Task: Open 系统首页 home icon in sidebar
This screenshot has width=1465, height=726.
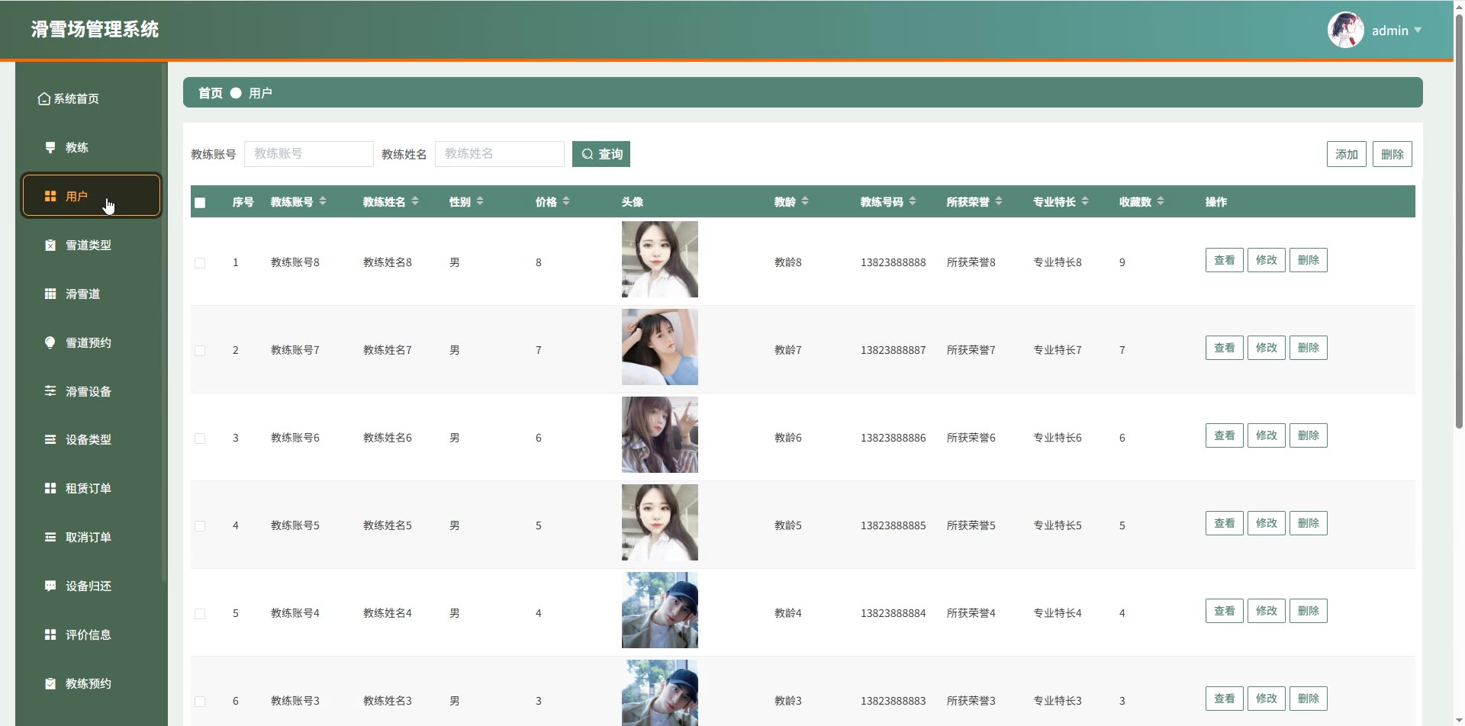Action: [x=44, y=99]
